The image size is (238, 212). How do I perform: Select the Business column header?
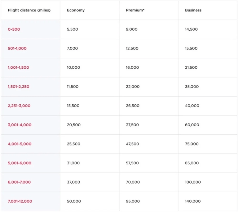point(193,10)
